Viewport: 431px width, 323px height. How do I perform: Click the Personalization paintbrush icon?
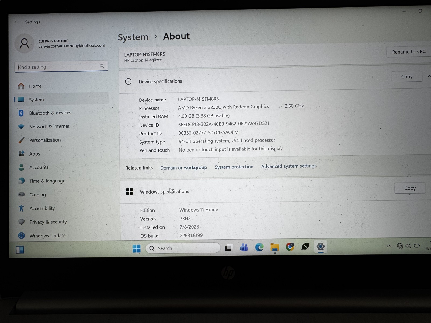21,140
